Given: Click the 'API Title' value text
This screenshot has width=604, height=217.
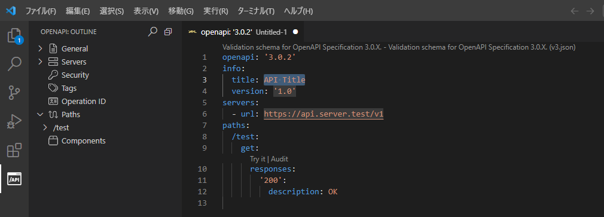Looking at the screenshot, I should (x=285, y=80).
